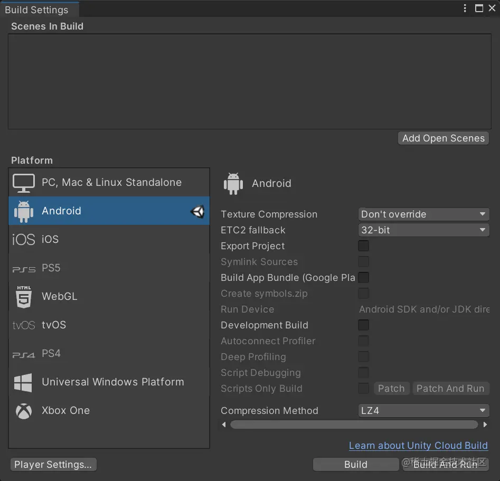The image size is (500, 481).
Task: Open the three-dot window options menu
Action: [x=465, y=8]
